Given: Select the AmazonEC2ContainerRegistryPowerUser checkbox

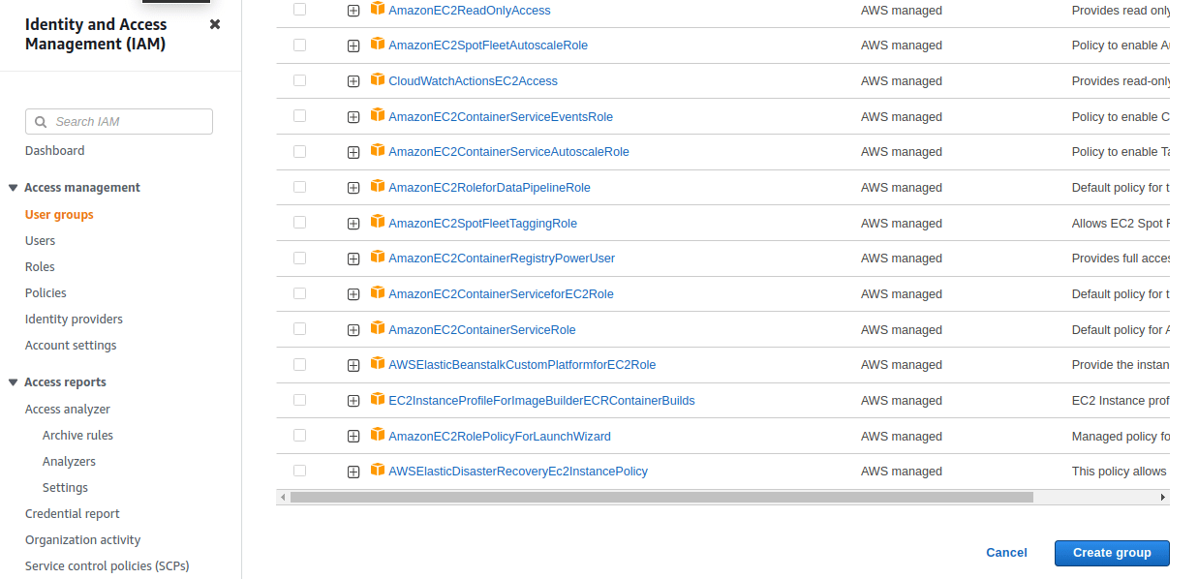Looking at the screenshot, I should pyautogui.click(x=299, y=258).
